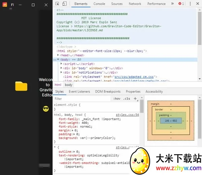Image resolution: width=202 pixels, height=175 pixels.
Task: Switch to the Console tab
Action: 99,4
